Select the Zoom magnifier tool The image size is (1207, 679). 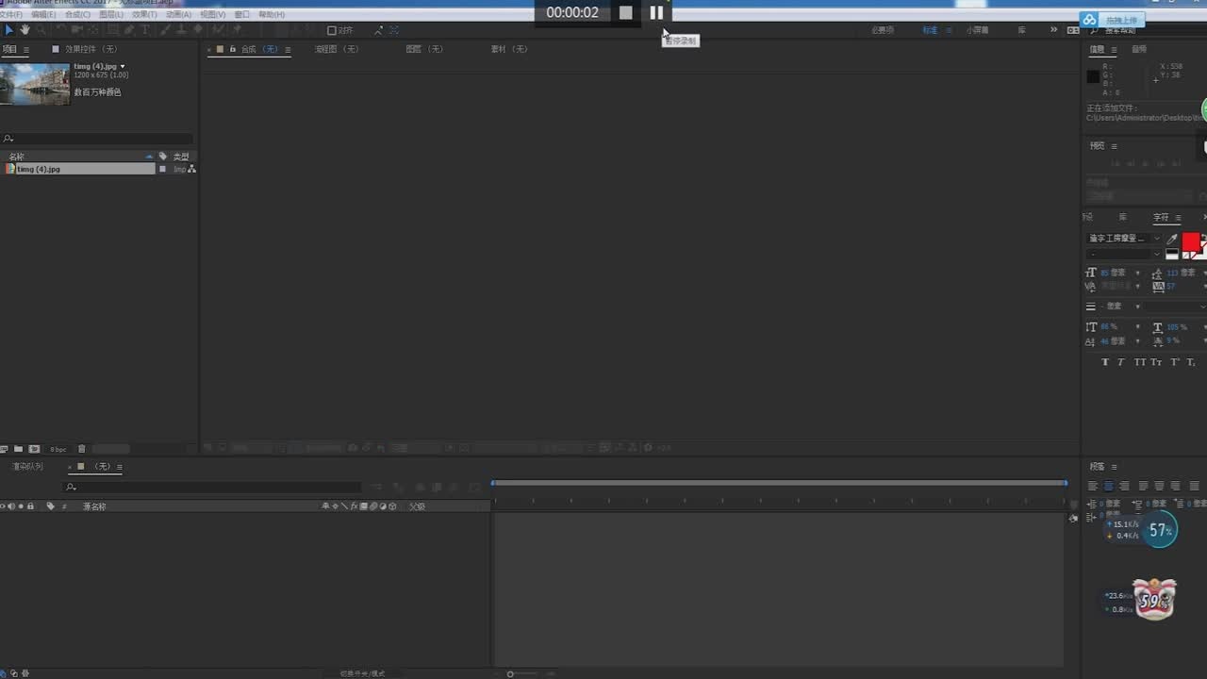(41, 30)
